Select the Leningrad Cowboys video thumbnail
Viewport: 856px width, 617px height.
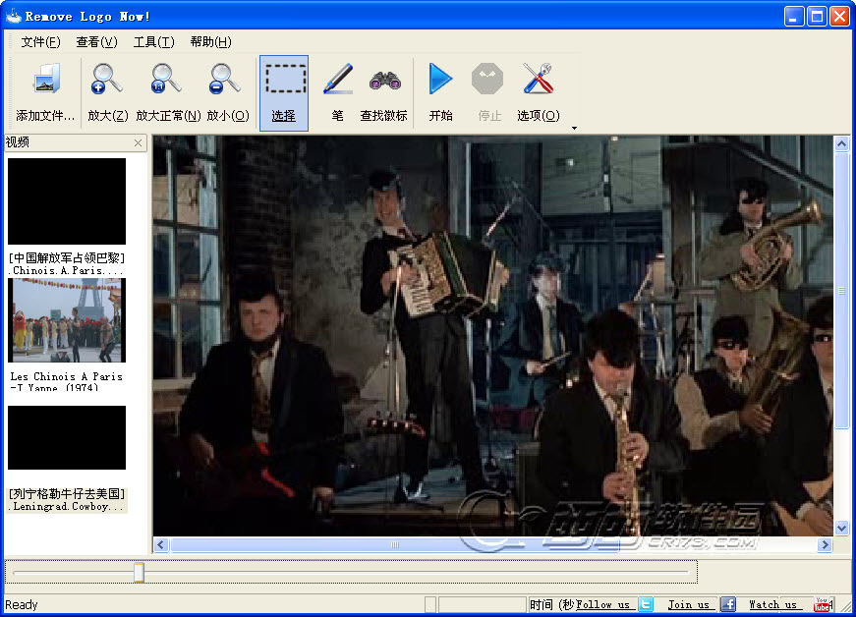[67, 437]
